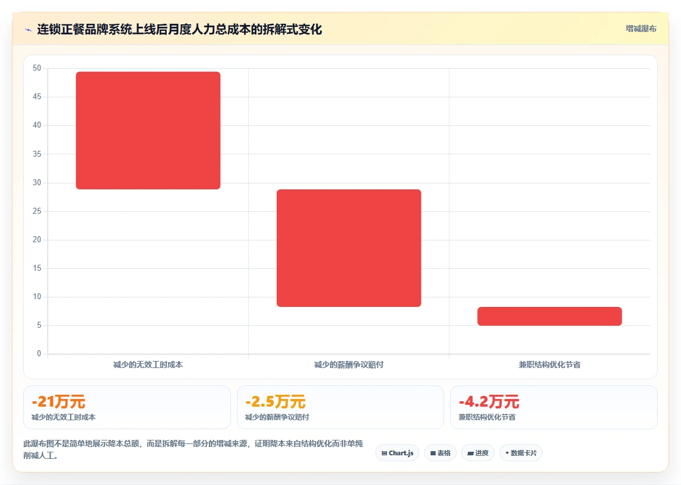Click the 表格 chip
The width and height of the screenshot is (681, 485).
pos(440,453)
